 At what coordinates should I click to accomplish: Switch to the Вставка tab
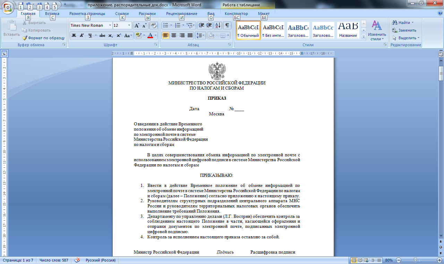(x=52, y=14)
